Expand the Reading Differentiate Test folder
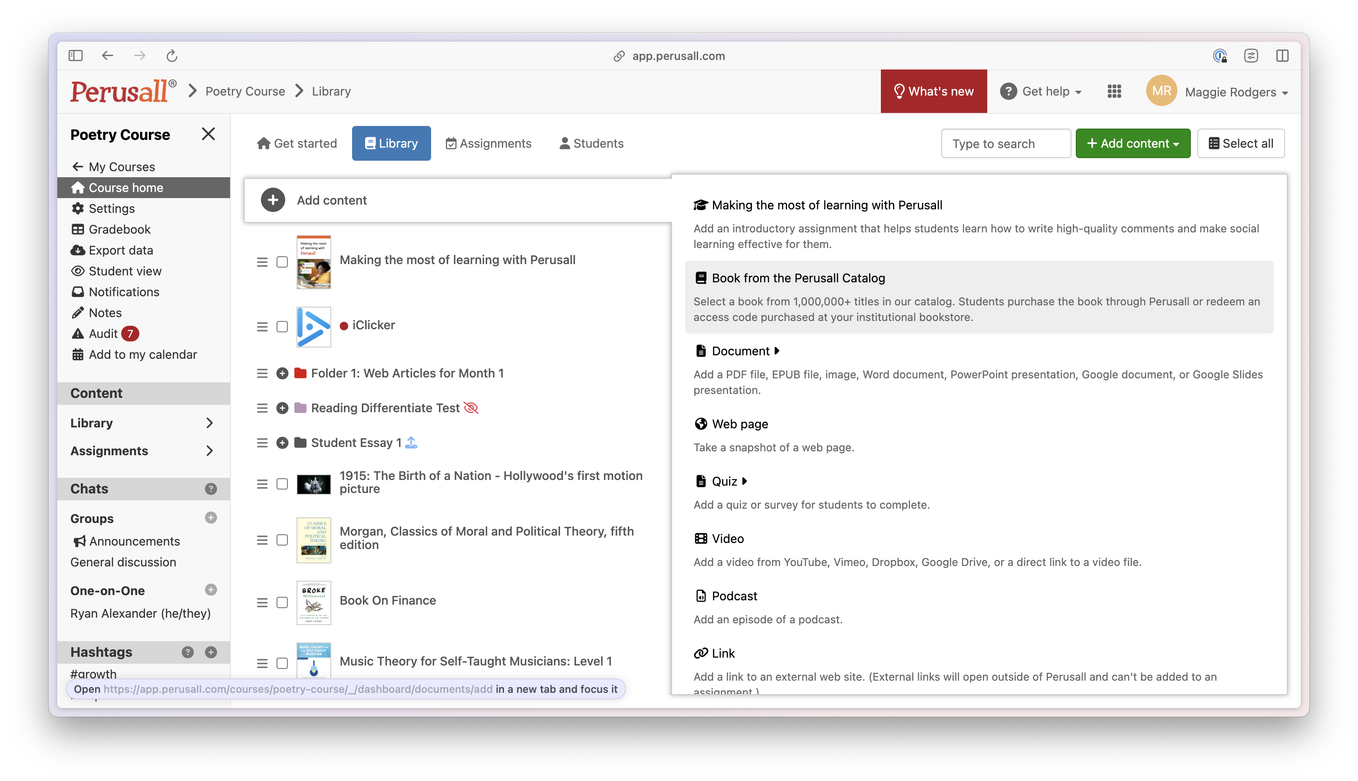 click(x=282, y=408)
